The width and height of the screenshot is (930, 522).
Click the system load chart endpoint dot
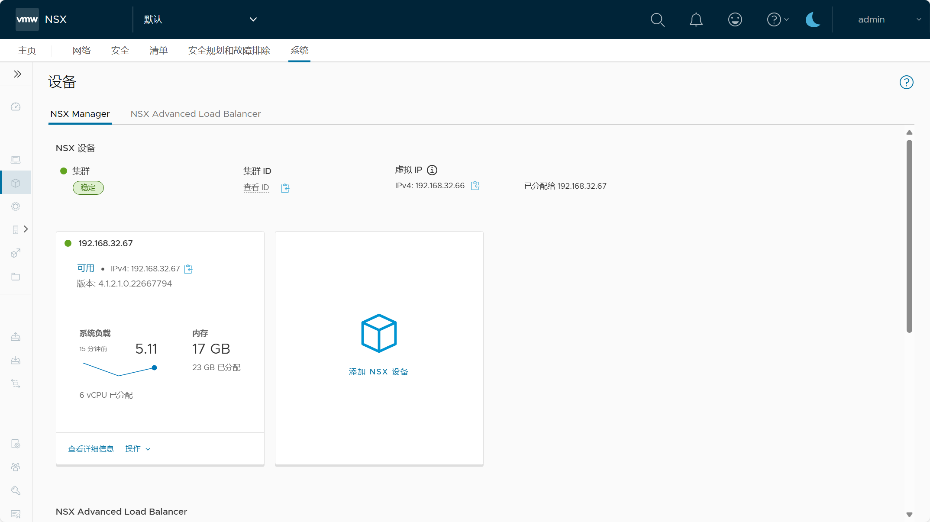tap(154, 368)
